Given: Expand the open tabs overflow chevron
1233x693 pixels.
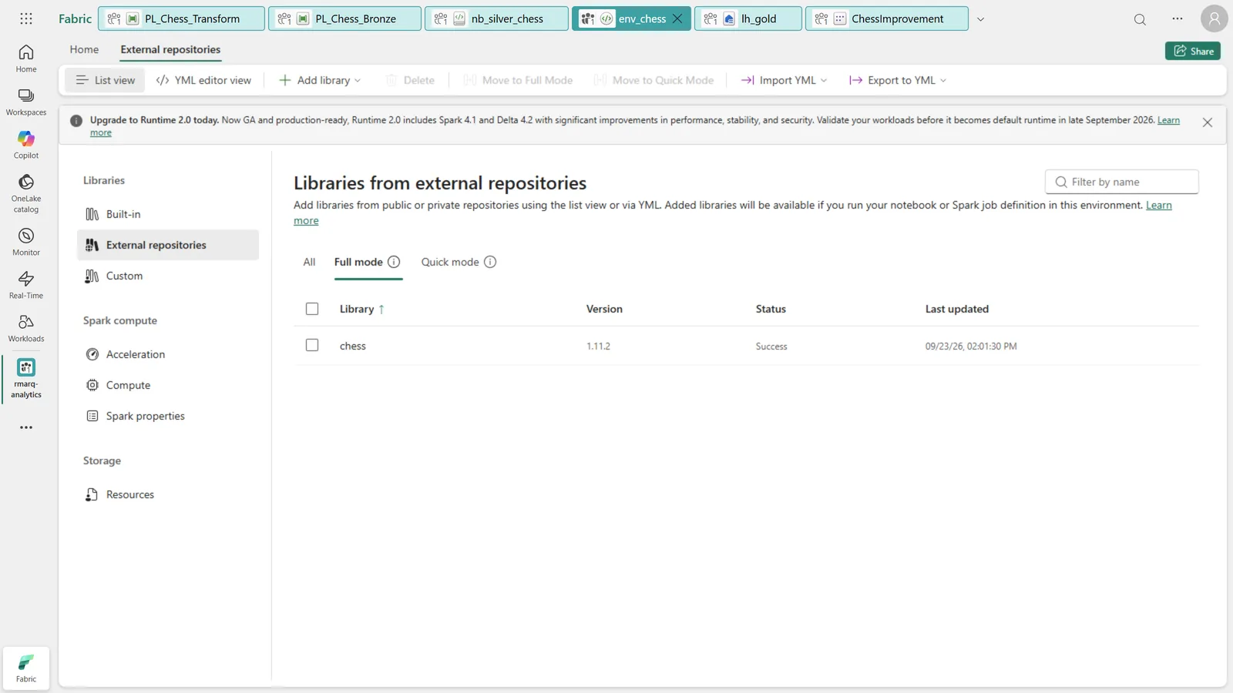Looking at the screenshot, I should click(x=980, y=19).
